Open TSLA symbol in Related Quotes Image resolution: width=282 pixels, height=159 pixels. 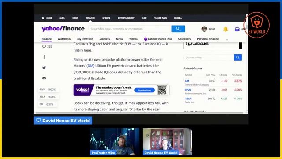188,98
